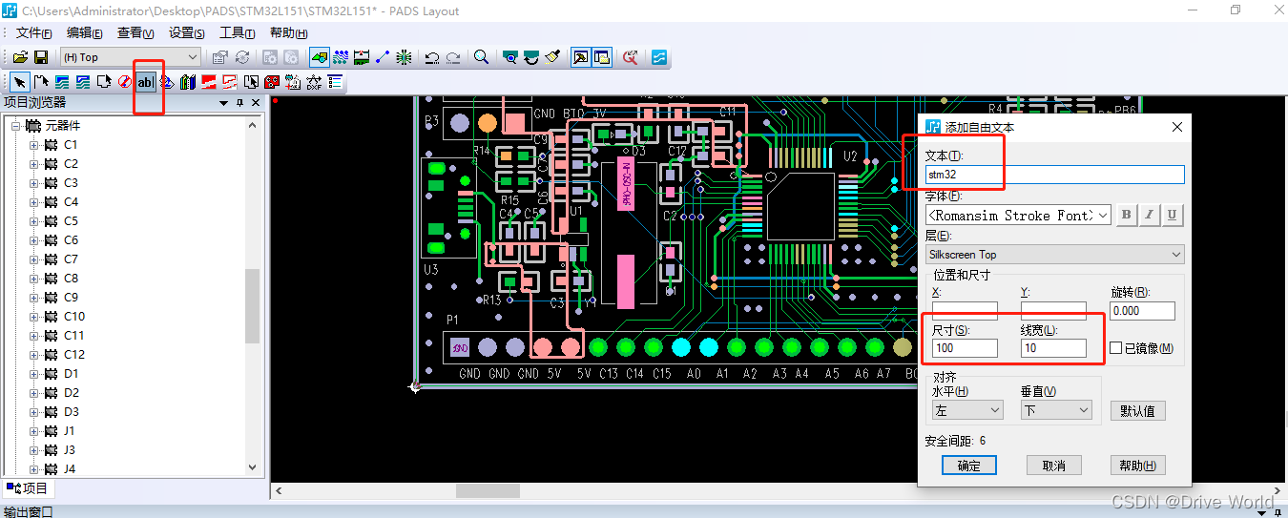
Task: Click the 文本 text input field
Action: tap(1054, 175)
